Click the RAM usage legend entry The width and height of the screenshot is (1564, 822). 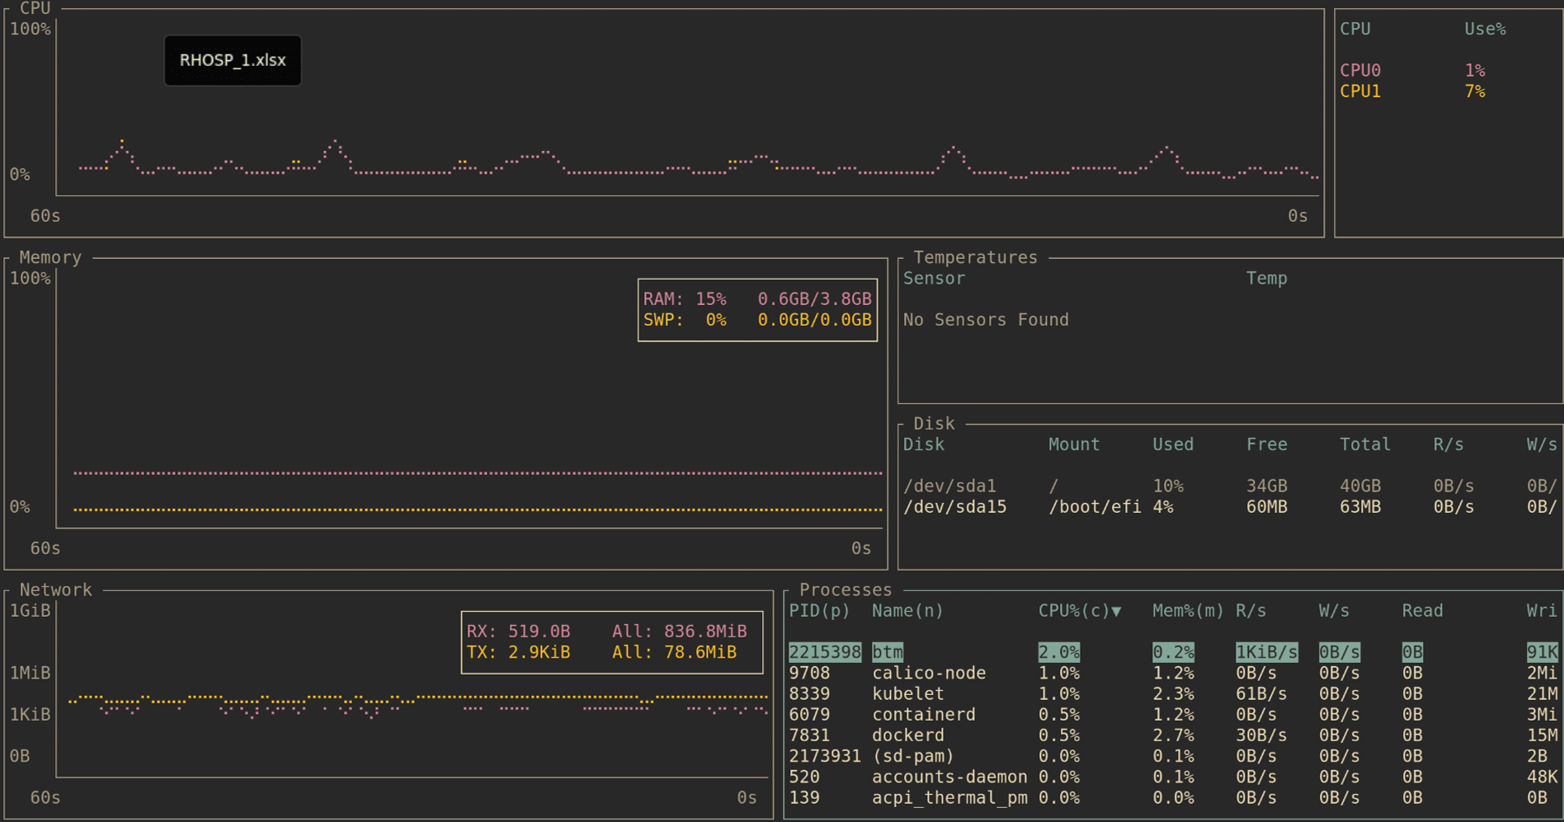(756, 298)
